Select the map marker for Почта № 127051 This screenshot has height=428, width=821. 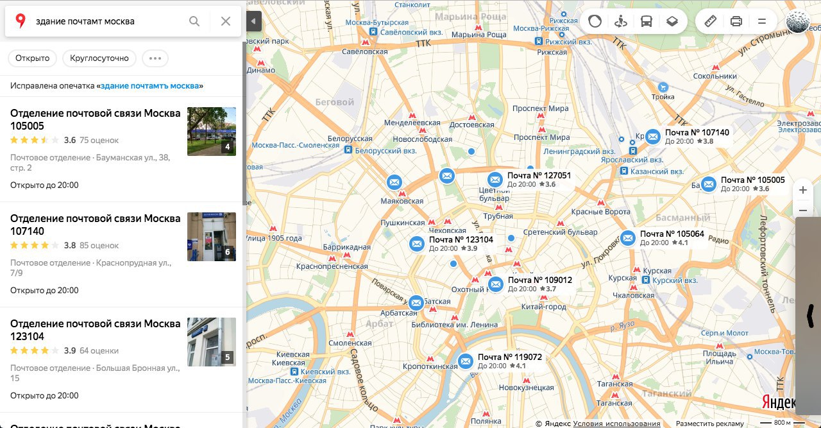(495, 180)
